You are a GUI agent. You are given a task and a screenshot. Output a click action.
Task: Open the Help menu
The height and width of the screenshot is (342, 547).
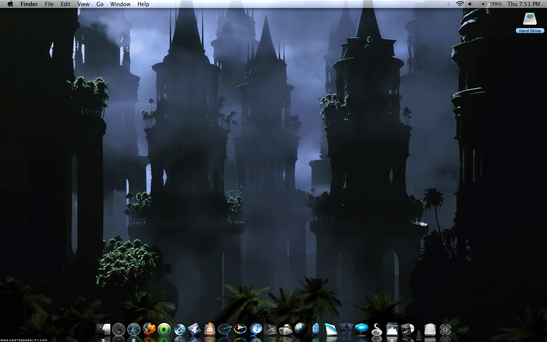[143, 4]
